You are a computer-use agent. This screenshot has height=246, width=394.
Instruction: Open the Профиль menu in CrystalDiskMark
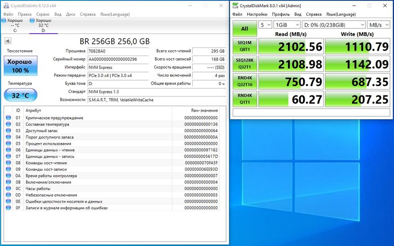(280, 14)
